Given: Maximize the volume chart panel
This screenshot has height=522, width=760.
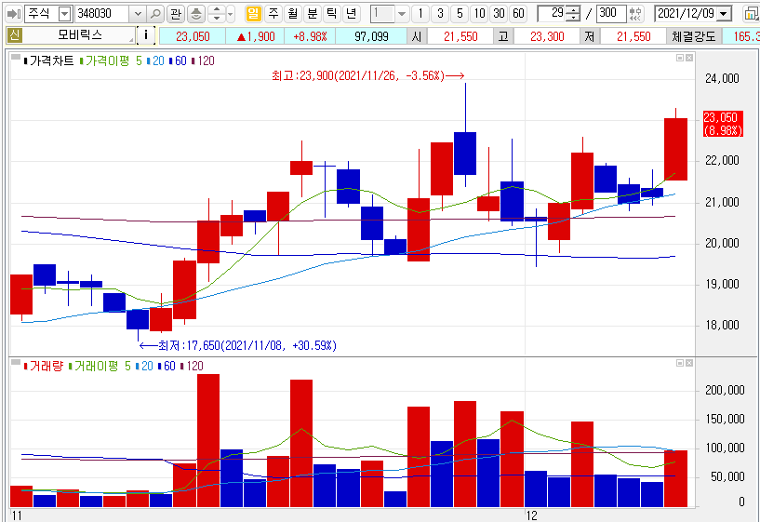Looking at the screenshot, I should coord(680,363).
